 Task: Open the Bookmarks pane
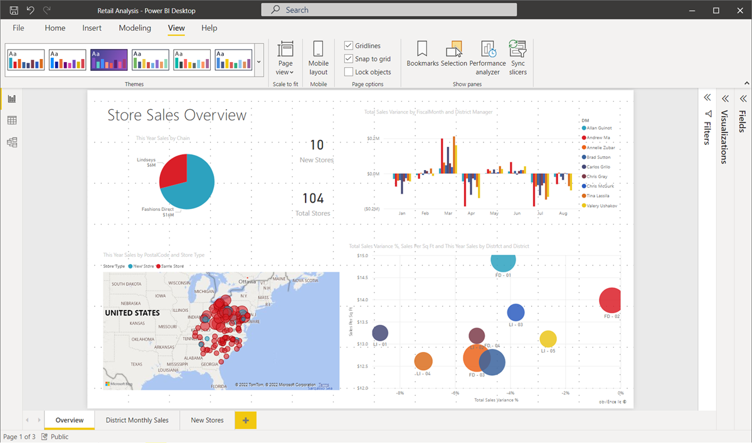point(422,55)
